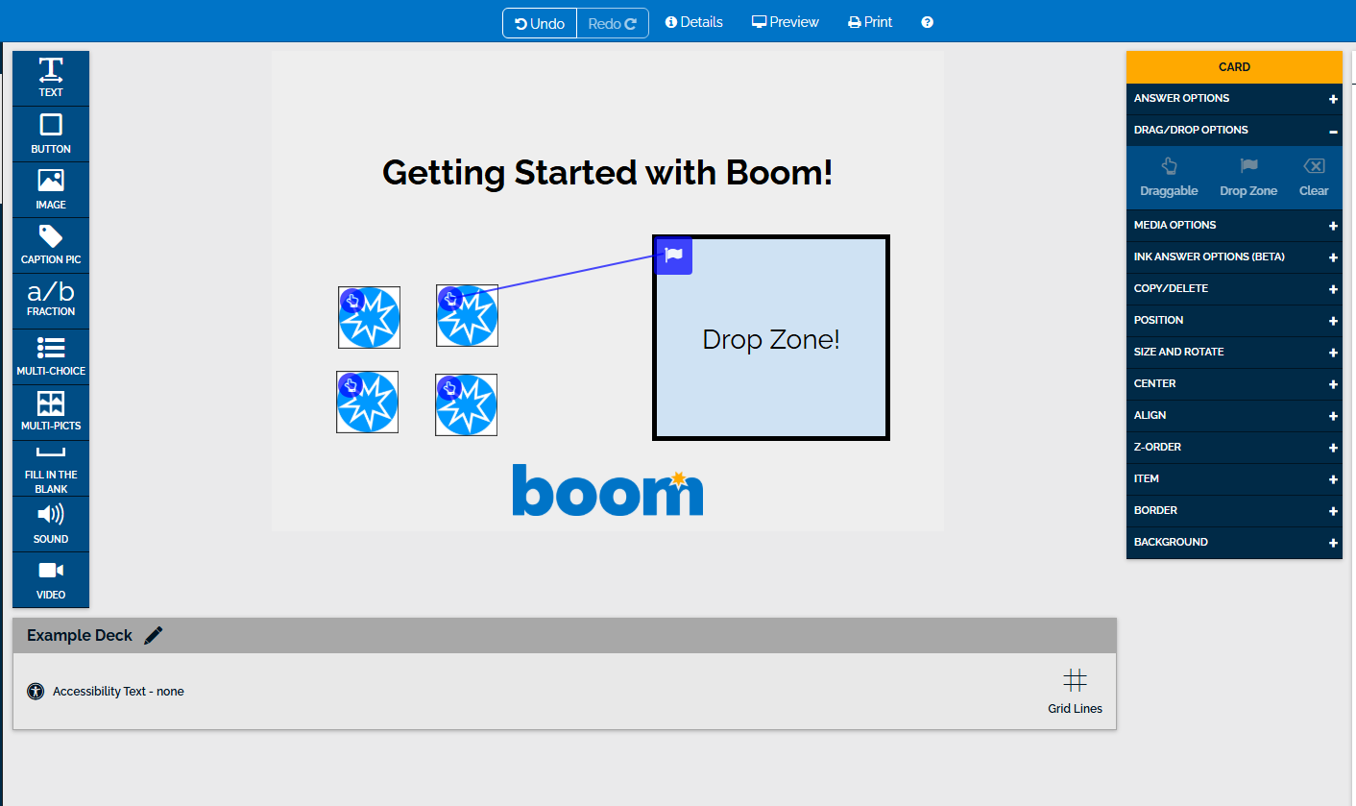Screen dimensions: 1356x806
Task: Click the accessibility icon
Action: coord(36,691)
